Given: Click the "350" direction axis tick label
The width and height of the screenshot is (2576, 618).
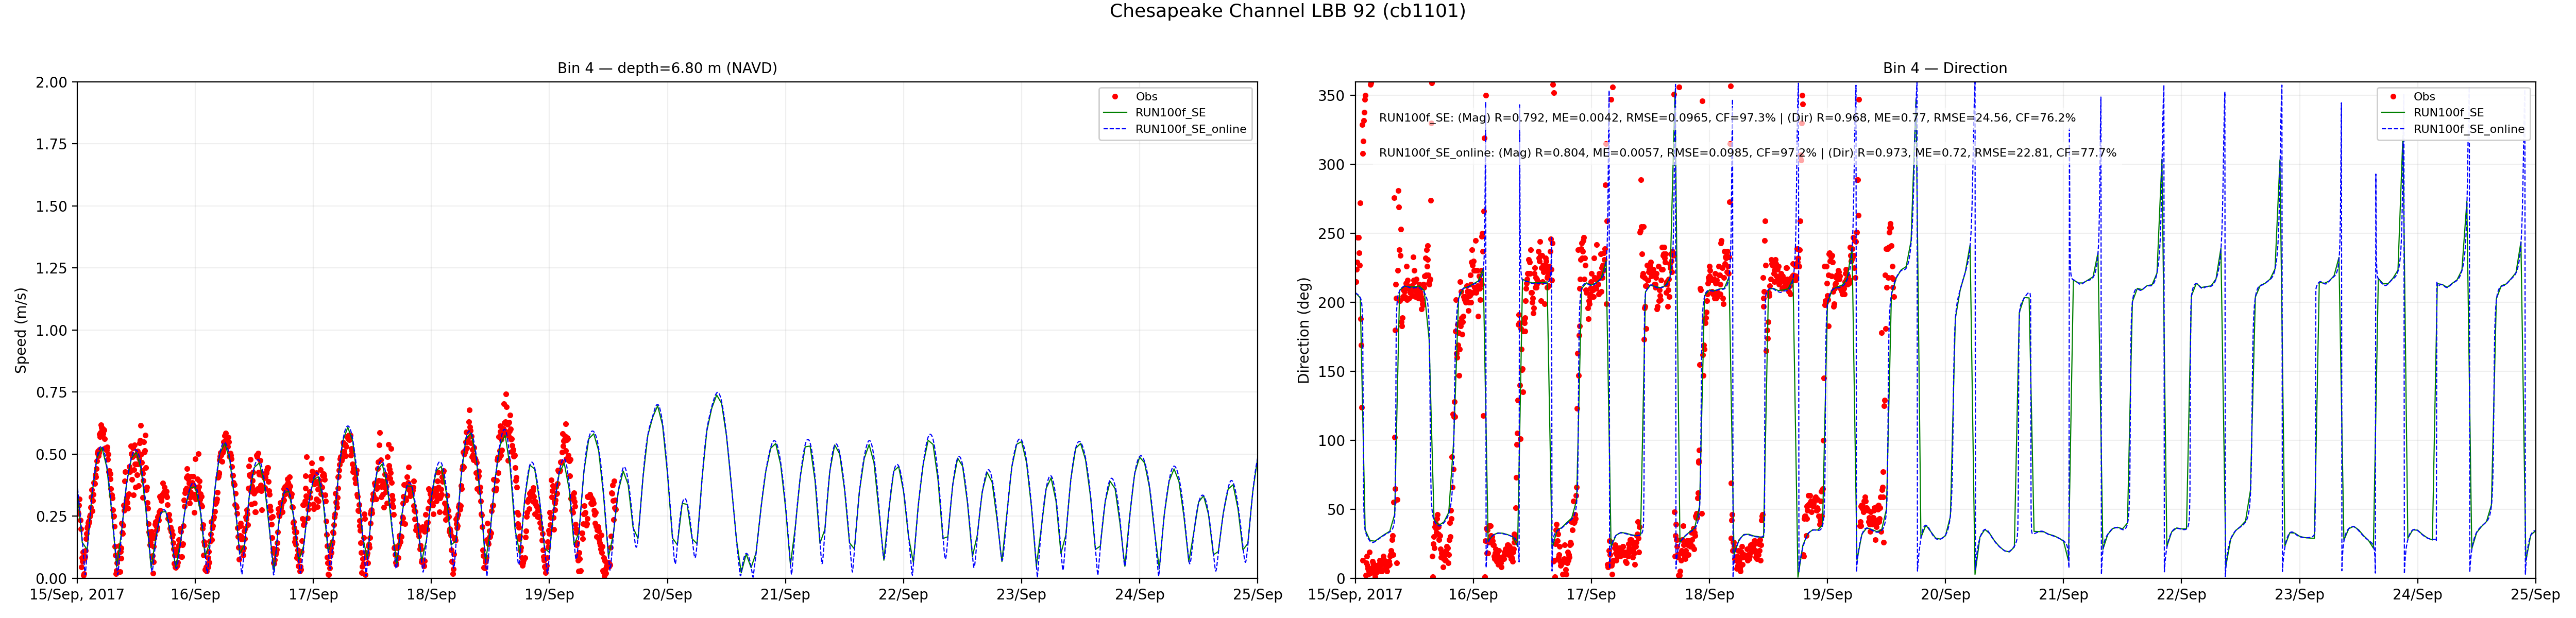Looking at the screenshot, I should (1332, 96).
